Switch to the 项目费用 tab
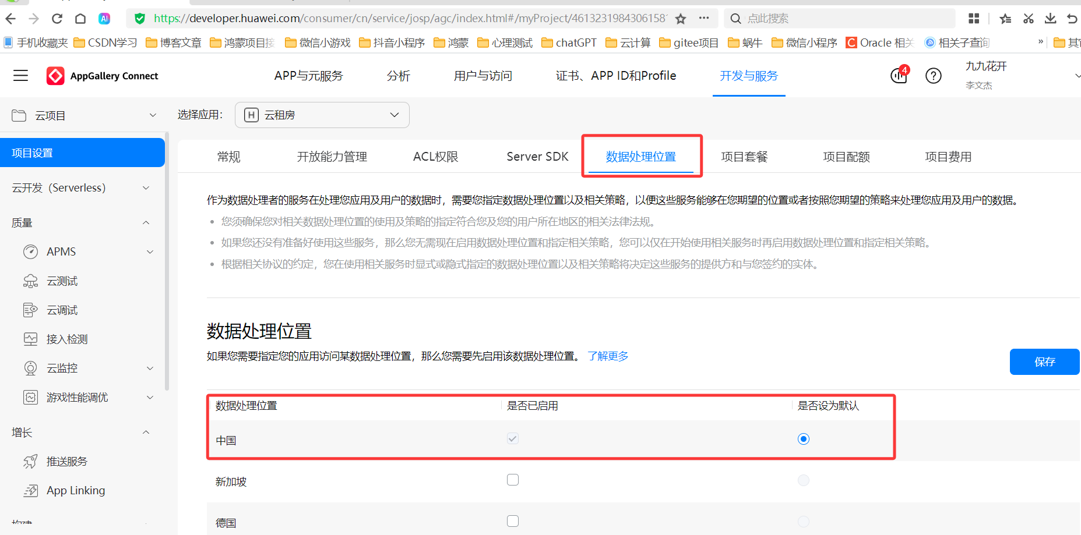Image resolution: width=1081 pixels, height=535 pixels. [x=949, y=157]
